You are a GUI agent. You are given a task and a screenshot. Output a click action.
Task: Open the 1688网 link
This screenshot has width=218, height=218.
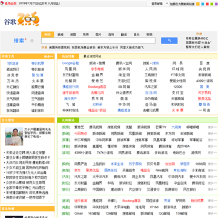200,164
